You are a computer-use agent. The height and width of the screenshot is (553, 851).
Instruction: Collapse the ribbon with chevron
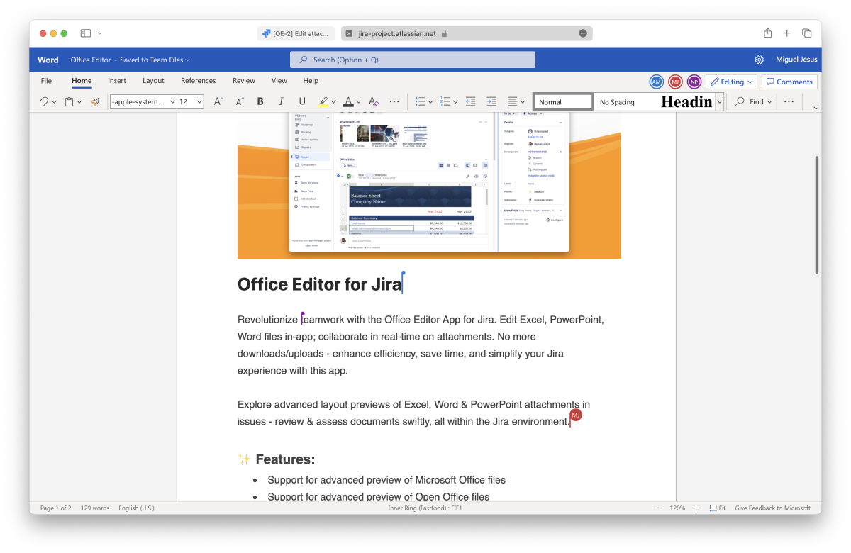coord(816,107)
